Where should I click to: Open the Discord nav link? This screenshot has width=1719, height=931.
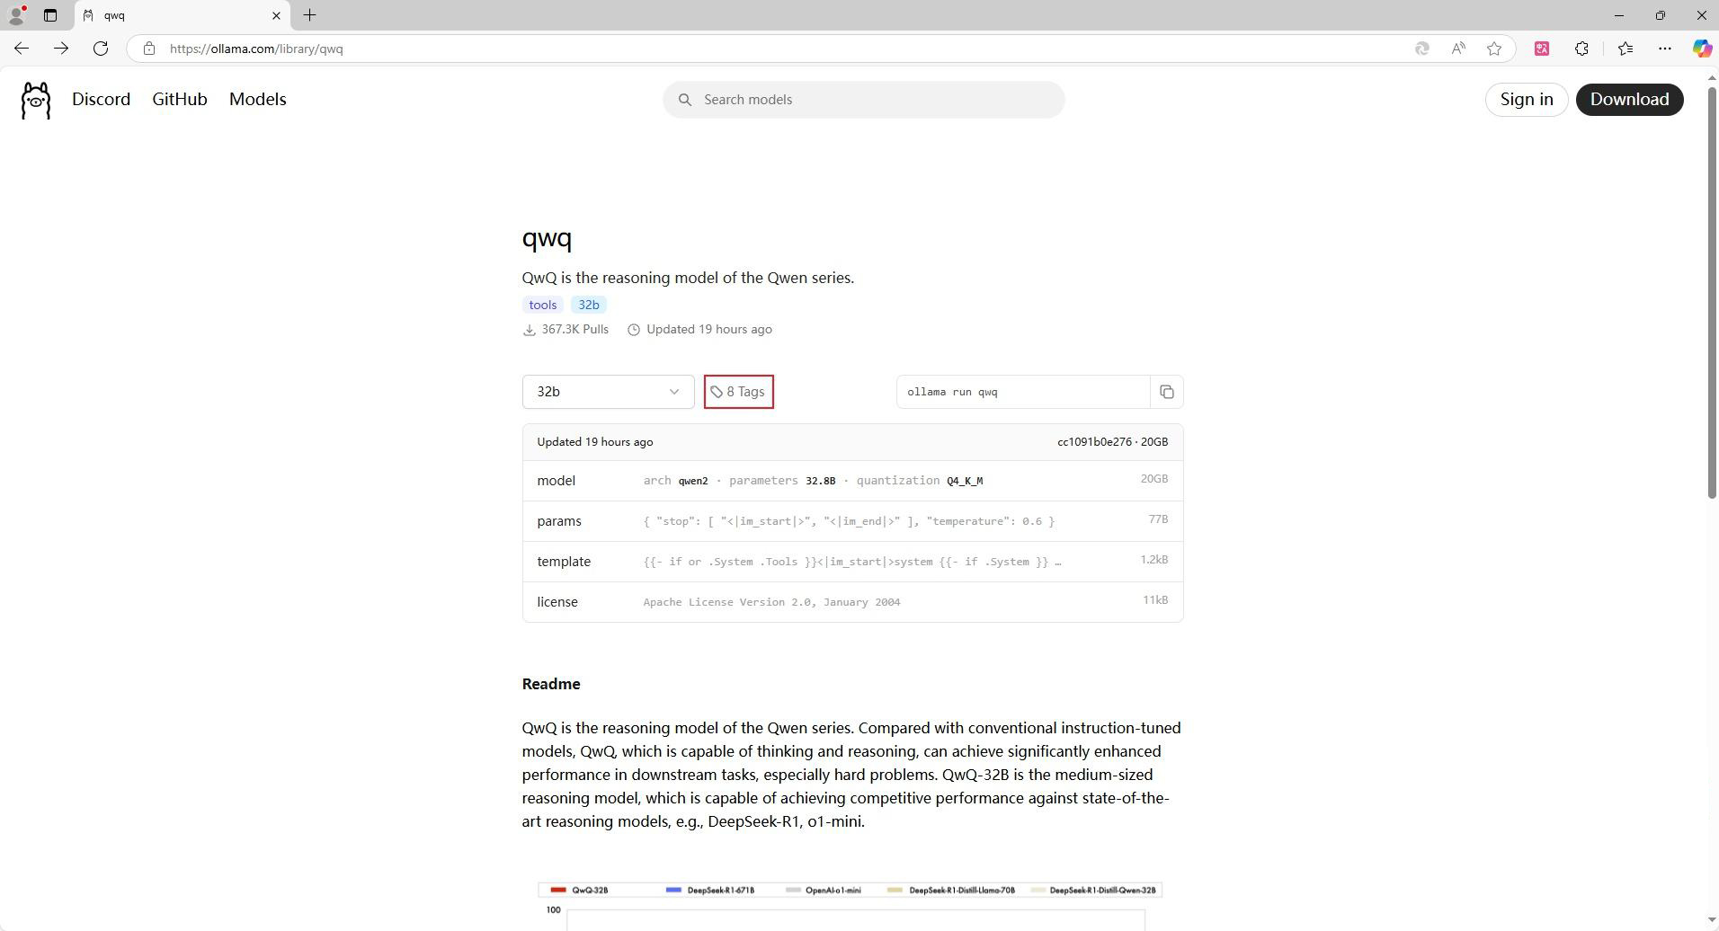tap(101, 100)
